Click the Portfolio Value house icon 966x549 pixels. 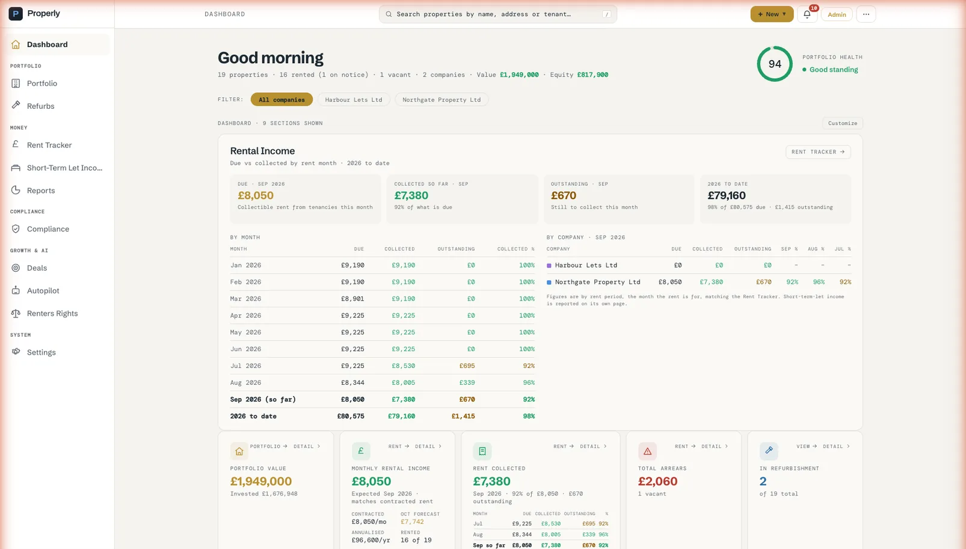[239, 451]
